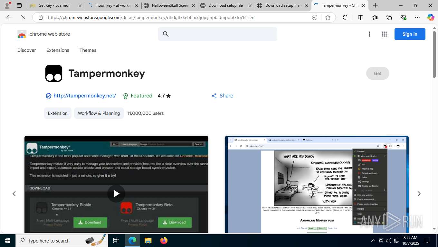Click the Sign in button

point(410,34)
